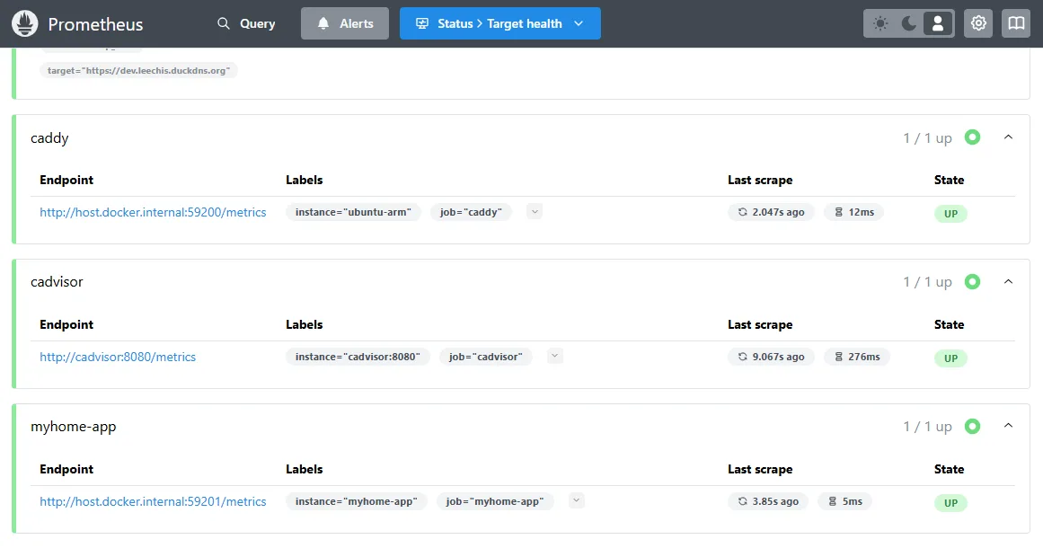The width and height of the screenshot is (1043, 548).
Task: Open cadvisor:8080/metrics endpoint link
Action: pos(118,358)
